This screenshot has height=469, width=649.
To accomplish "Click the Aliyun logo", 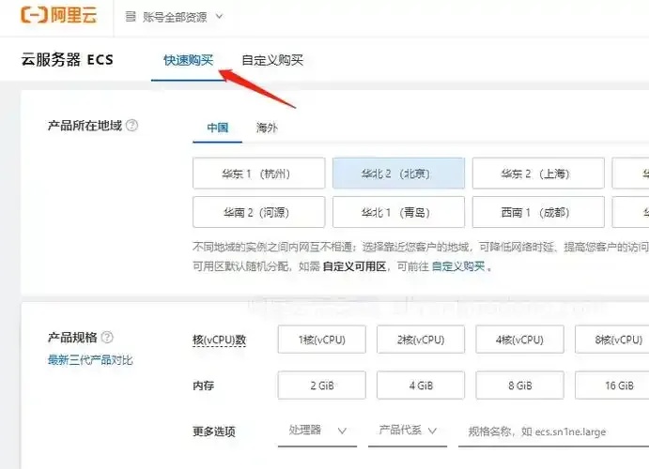I will 58,15.
